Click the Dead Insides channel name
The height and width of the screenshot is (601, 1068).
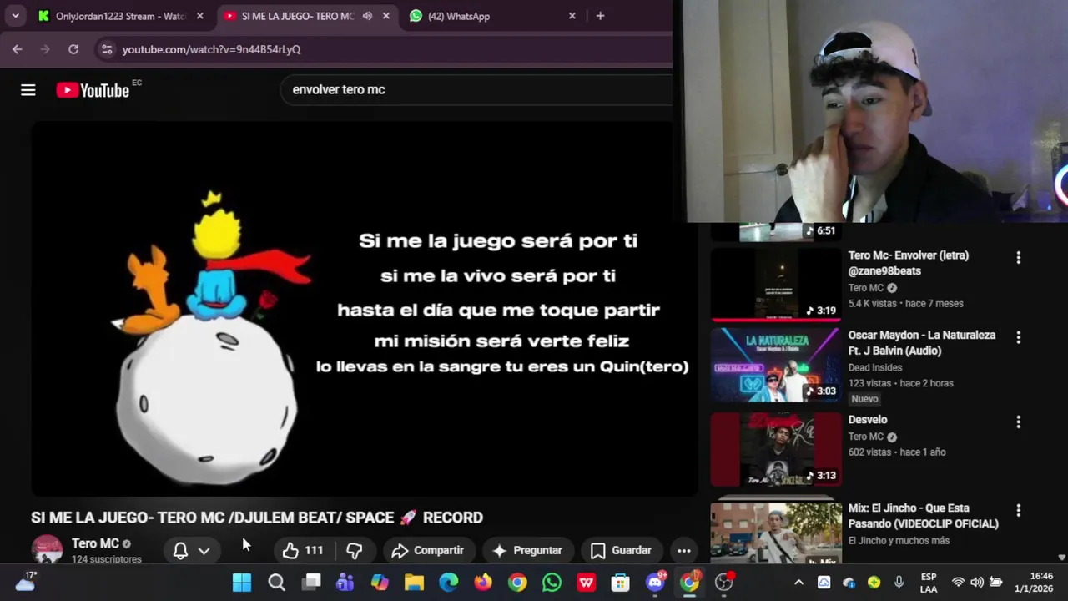[875, 367]
